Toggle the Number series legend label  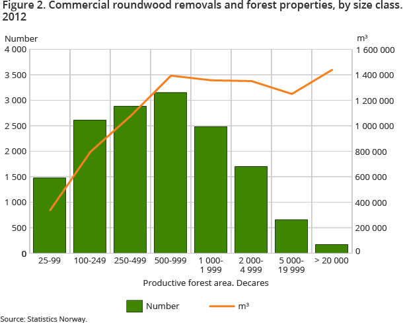(163, 306)
